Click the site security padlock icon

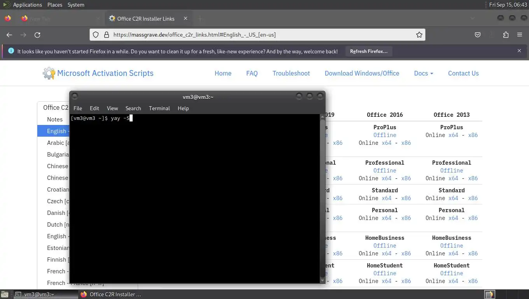tap(106, 35)
